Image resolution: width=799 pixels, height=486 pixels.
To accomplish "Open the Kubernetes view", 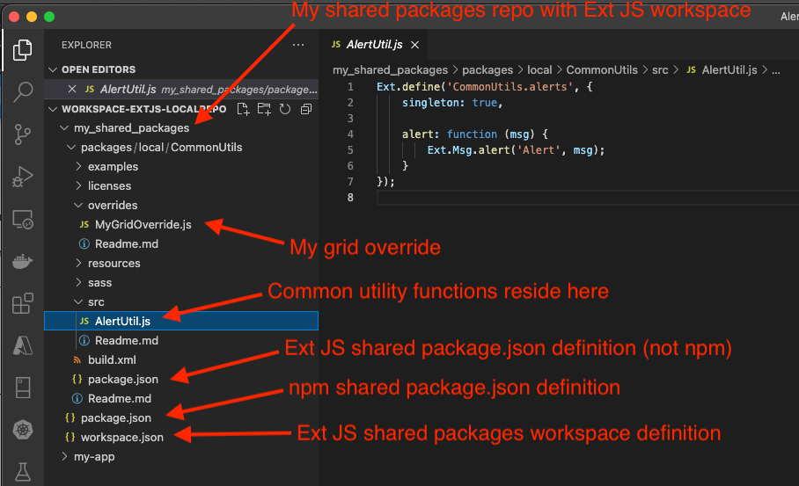I will coord(23,431).
